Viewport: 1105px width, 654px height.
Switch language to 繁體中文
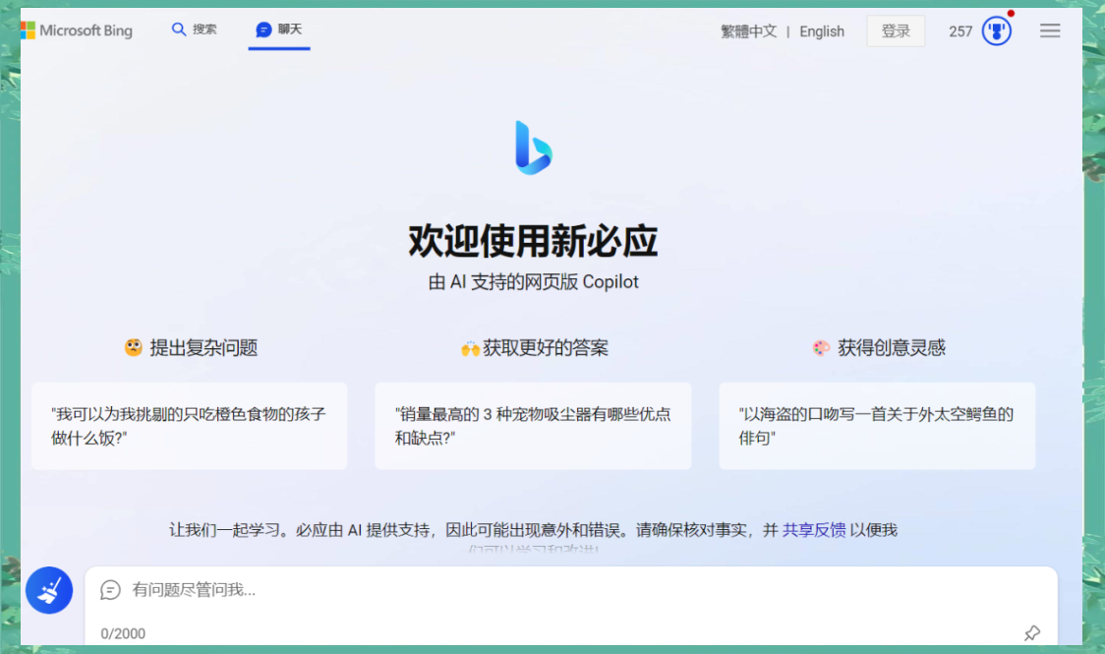pyautogui.click(x=748, y=31)
